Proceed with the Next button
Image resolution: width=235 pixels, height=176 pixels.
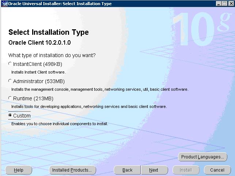[x=154, y=170]
